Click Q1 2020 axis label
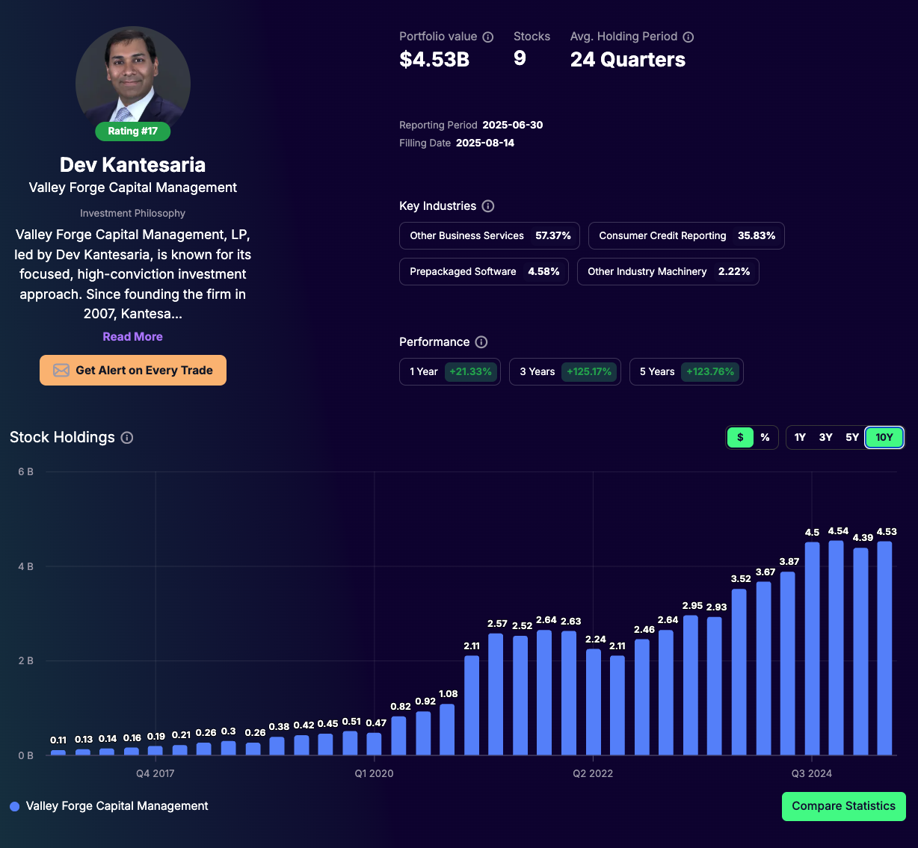 374,773
